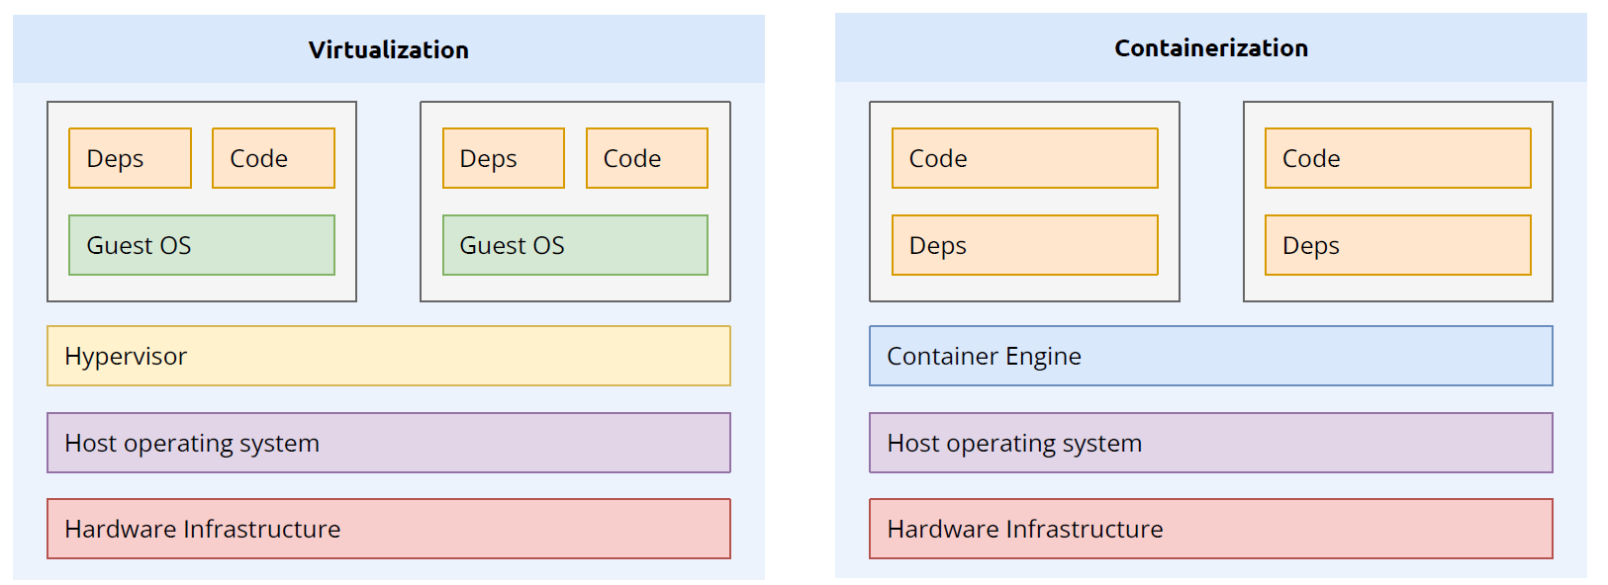Click the Deps box in the left container
The image size is (1608, 585).
[x=1024, y=245]
